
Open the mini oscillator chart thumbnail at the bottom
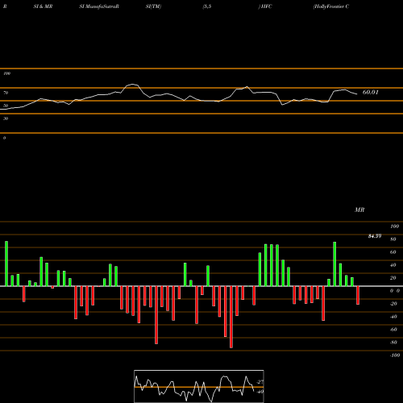199,386
